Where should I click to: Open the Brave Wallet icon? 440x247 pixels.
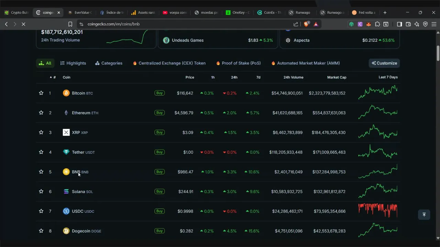pos(408,24)
